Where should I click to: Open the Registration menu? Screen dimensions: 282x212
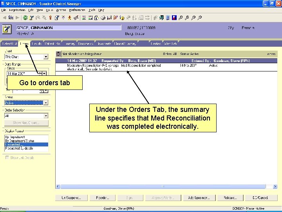click(17, 10)
